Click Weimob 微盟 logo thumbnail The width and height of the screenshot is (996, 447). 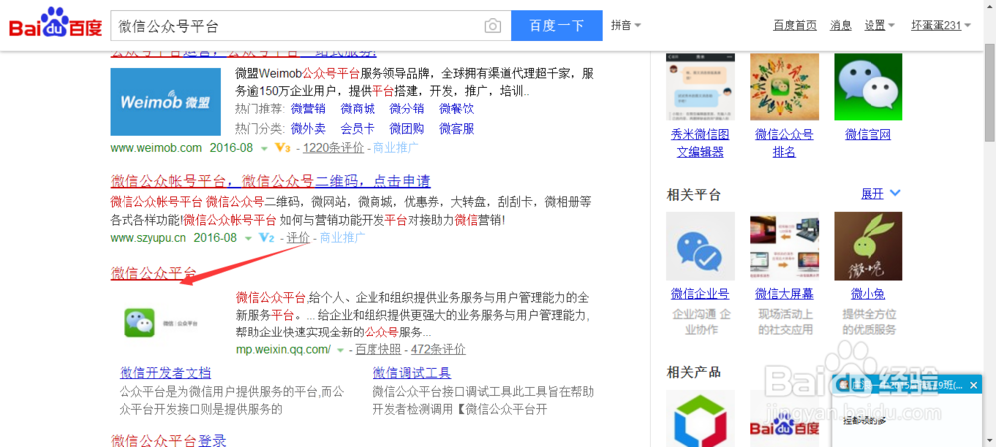(165, 102)
